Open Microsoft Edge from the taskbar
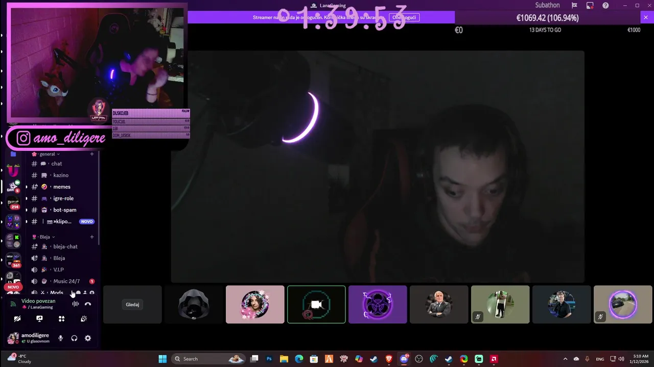 299,359
